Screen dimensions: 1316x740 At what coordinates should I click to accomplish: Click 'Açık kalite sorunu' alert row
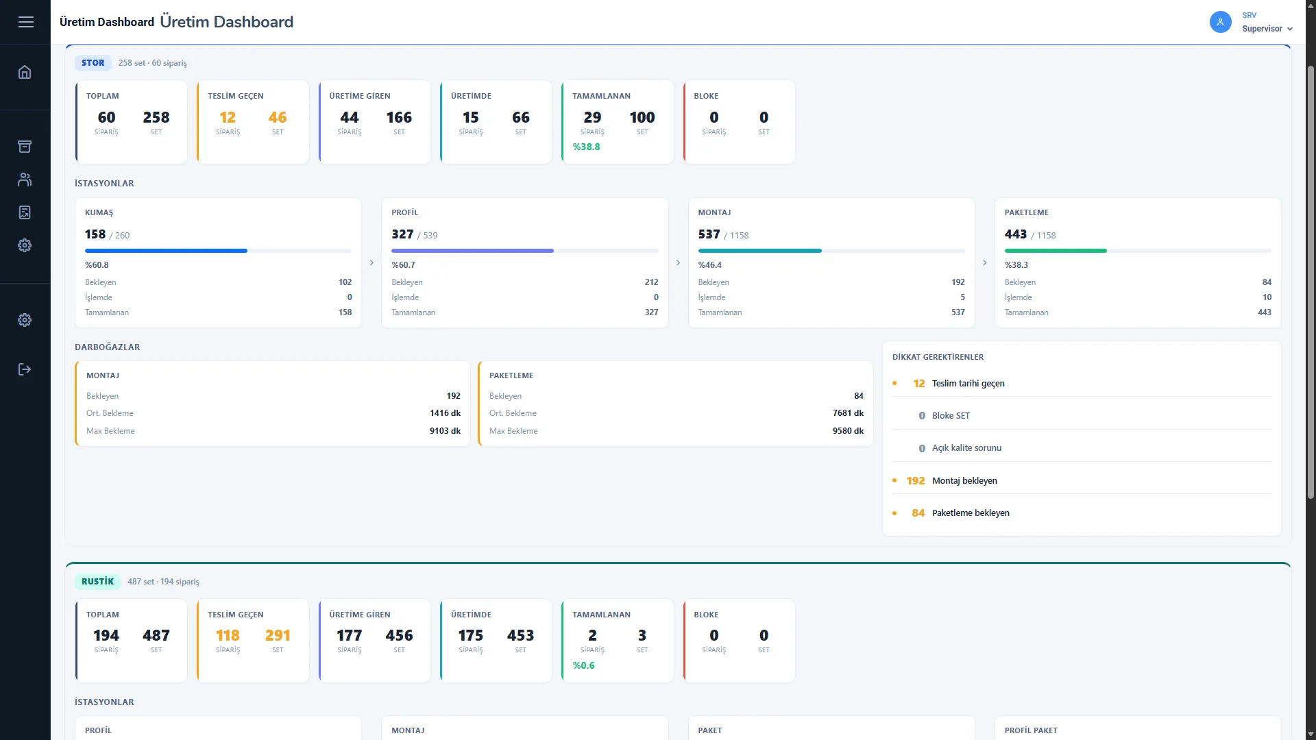(x=1082, y=447)
